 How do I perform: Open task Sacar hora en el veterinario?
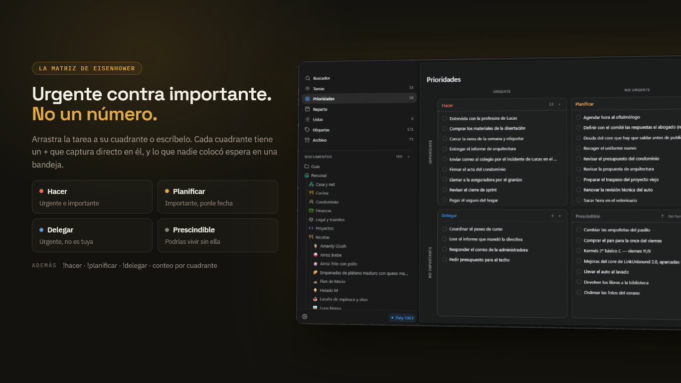(x=610, y=200)
